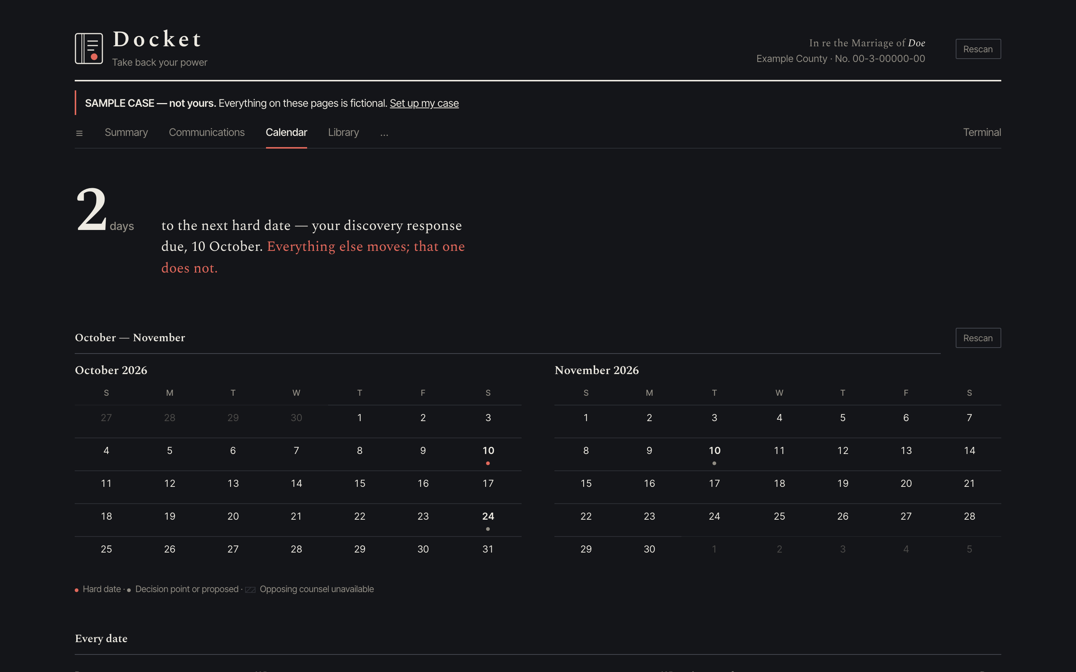The height and width of the screenshot is (672, 1076).
Task: Pick October 20 in the calendar
Action: (x=233, y=516)
